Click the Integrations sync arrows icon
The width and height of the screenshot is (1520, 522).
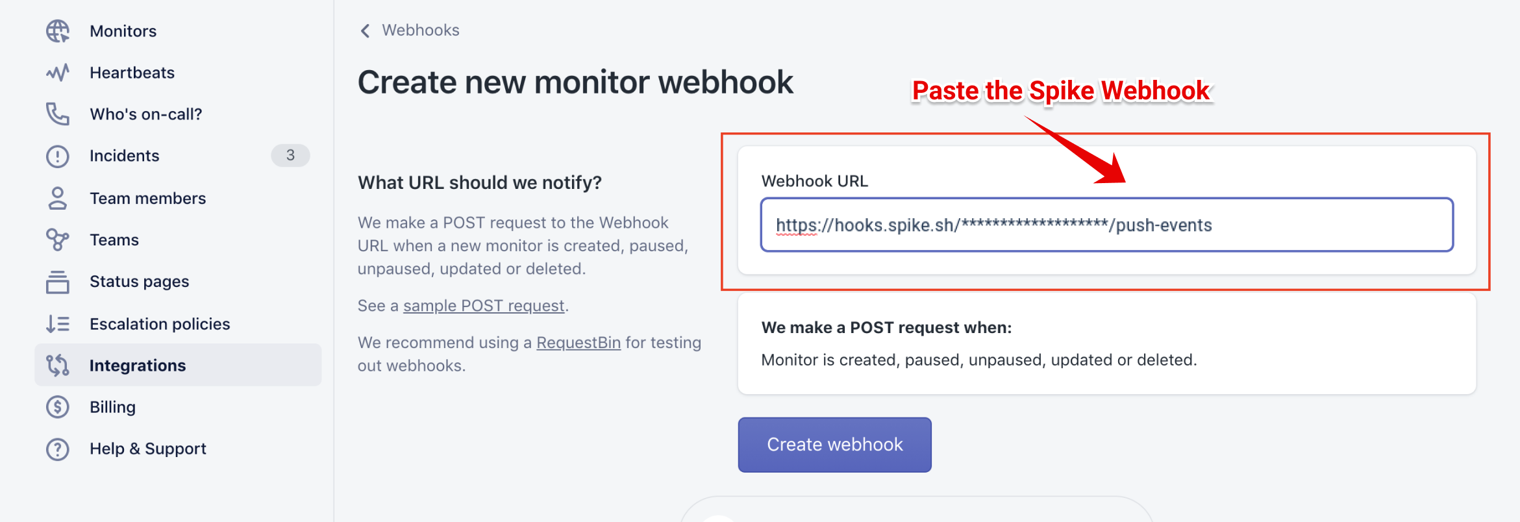click(58, 366)
